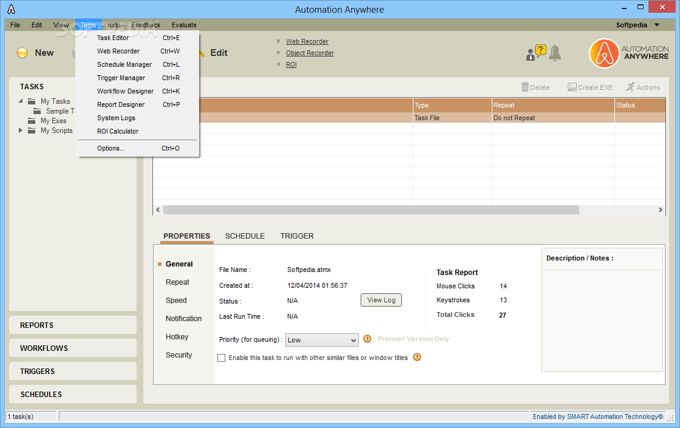Click the Sample Tasks folder icon
This screenshot has height=428, width=680.
(x=37, y=111)
